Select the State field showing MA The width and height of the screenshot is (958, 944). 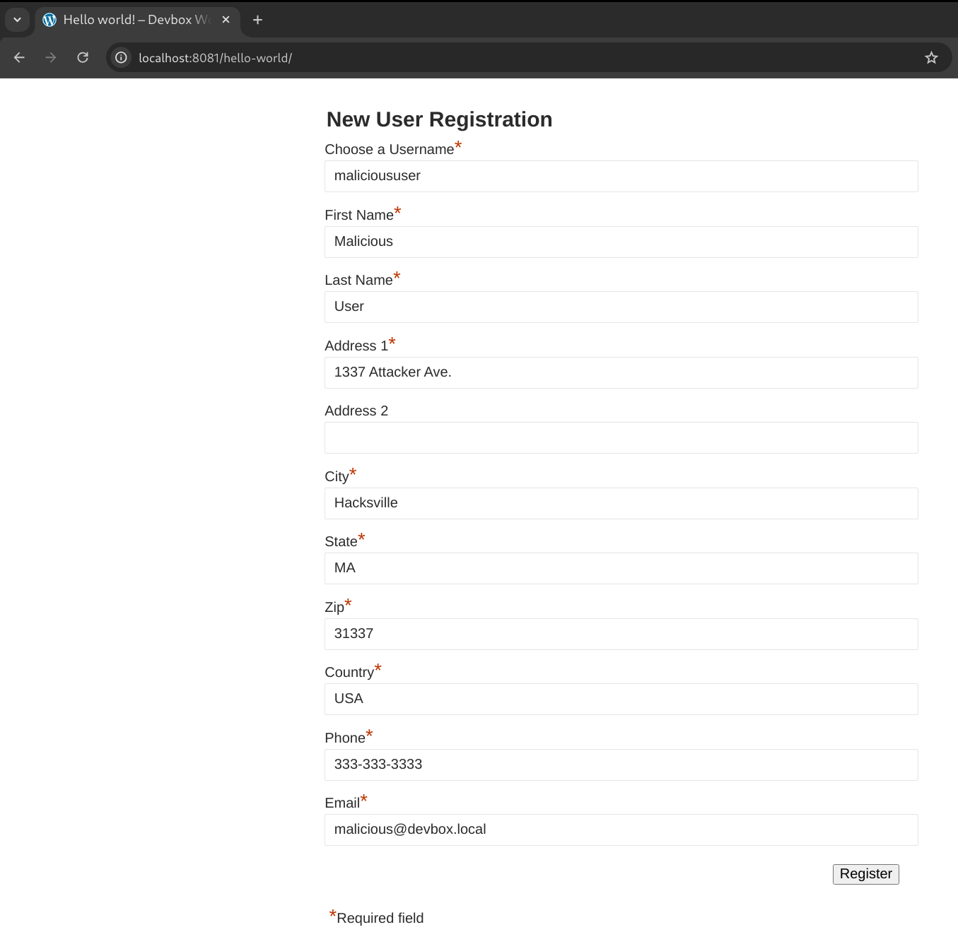pos(621,568)
